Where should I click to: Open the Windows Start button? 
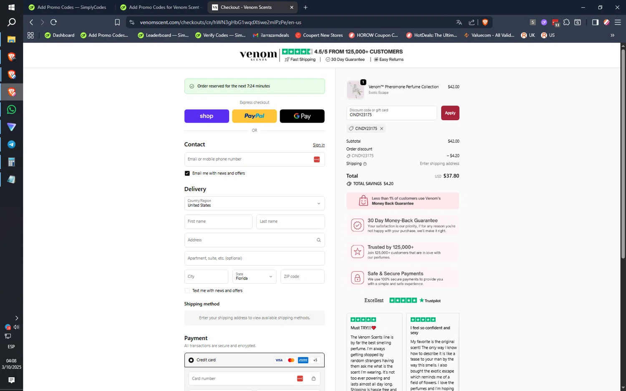pyautogui.click(x=11, y=7)
